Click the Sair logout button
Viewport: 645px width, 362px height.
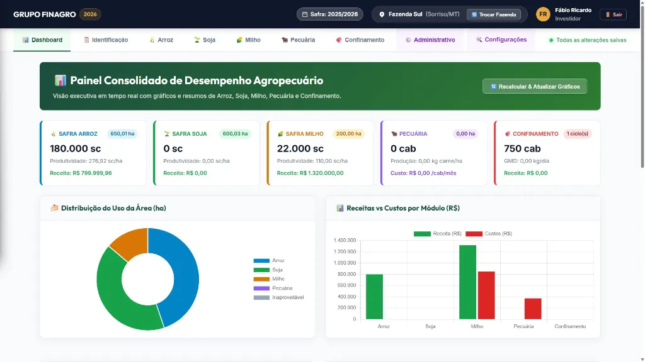click(x=613, y=14)
